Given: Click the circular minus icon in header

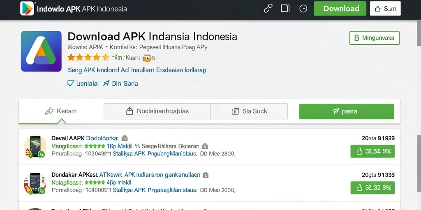Looking at the screenshot, I should pos(303,9).
